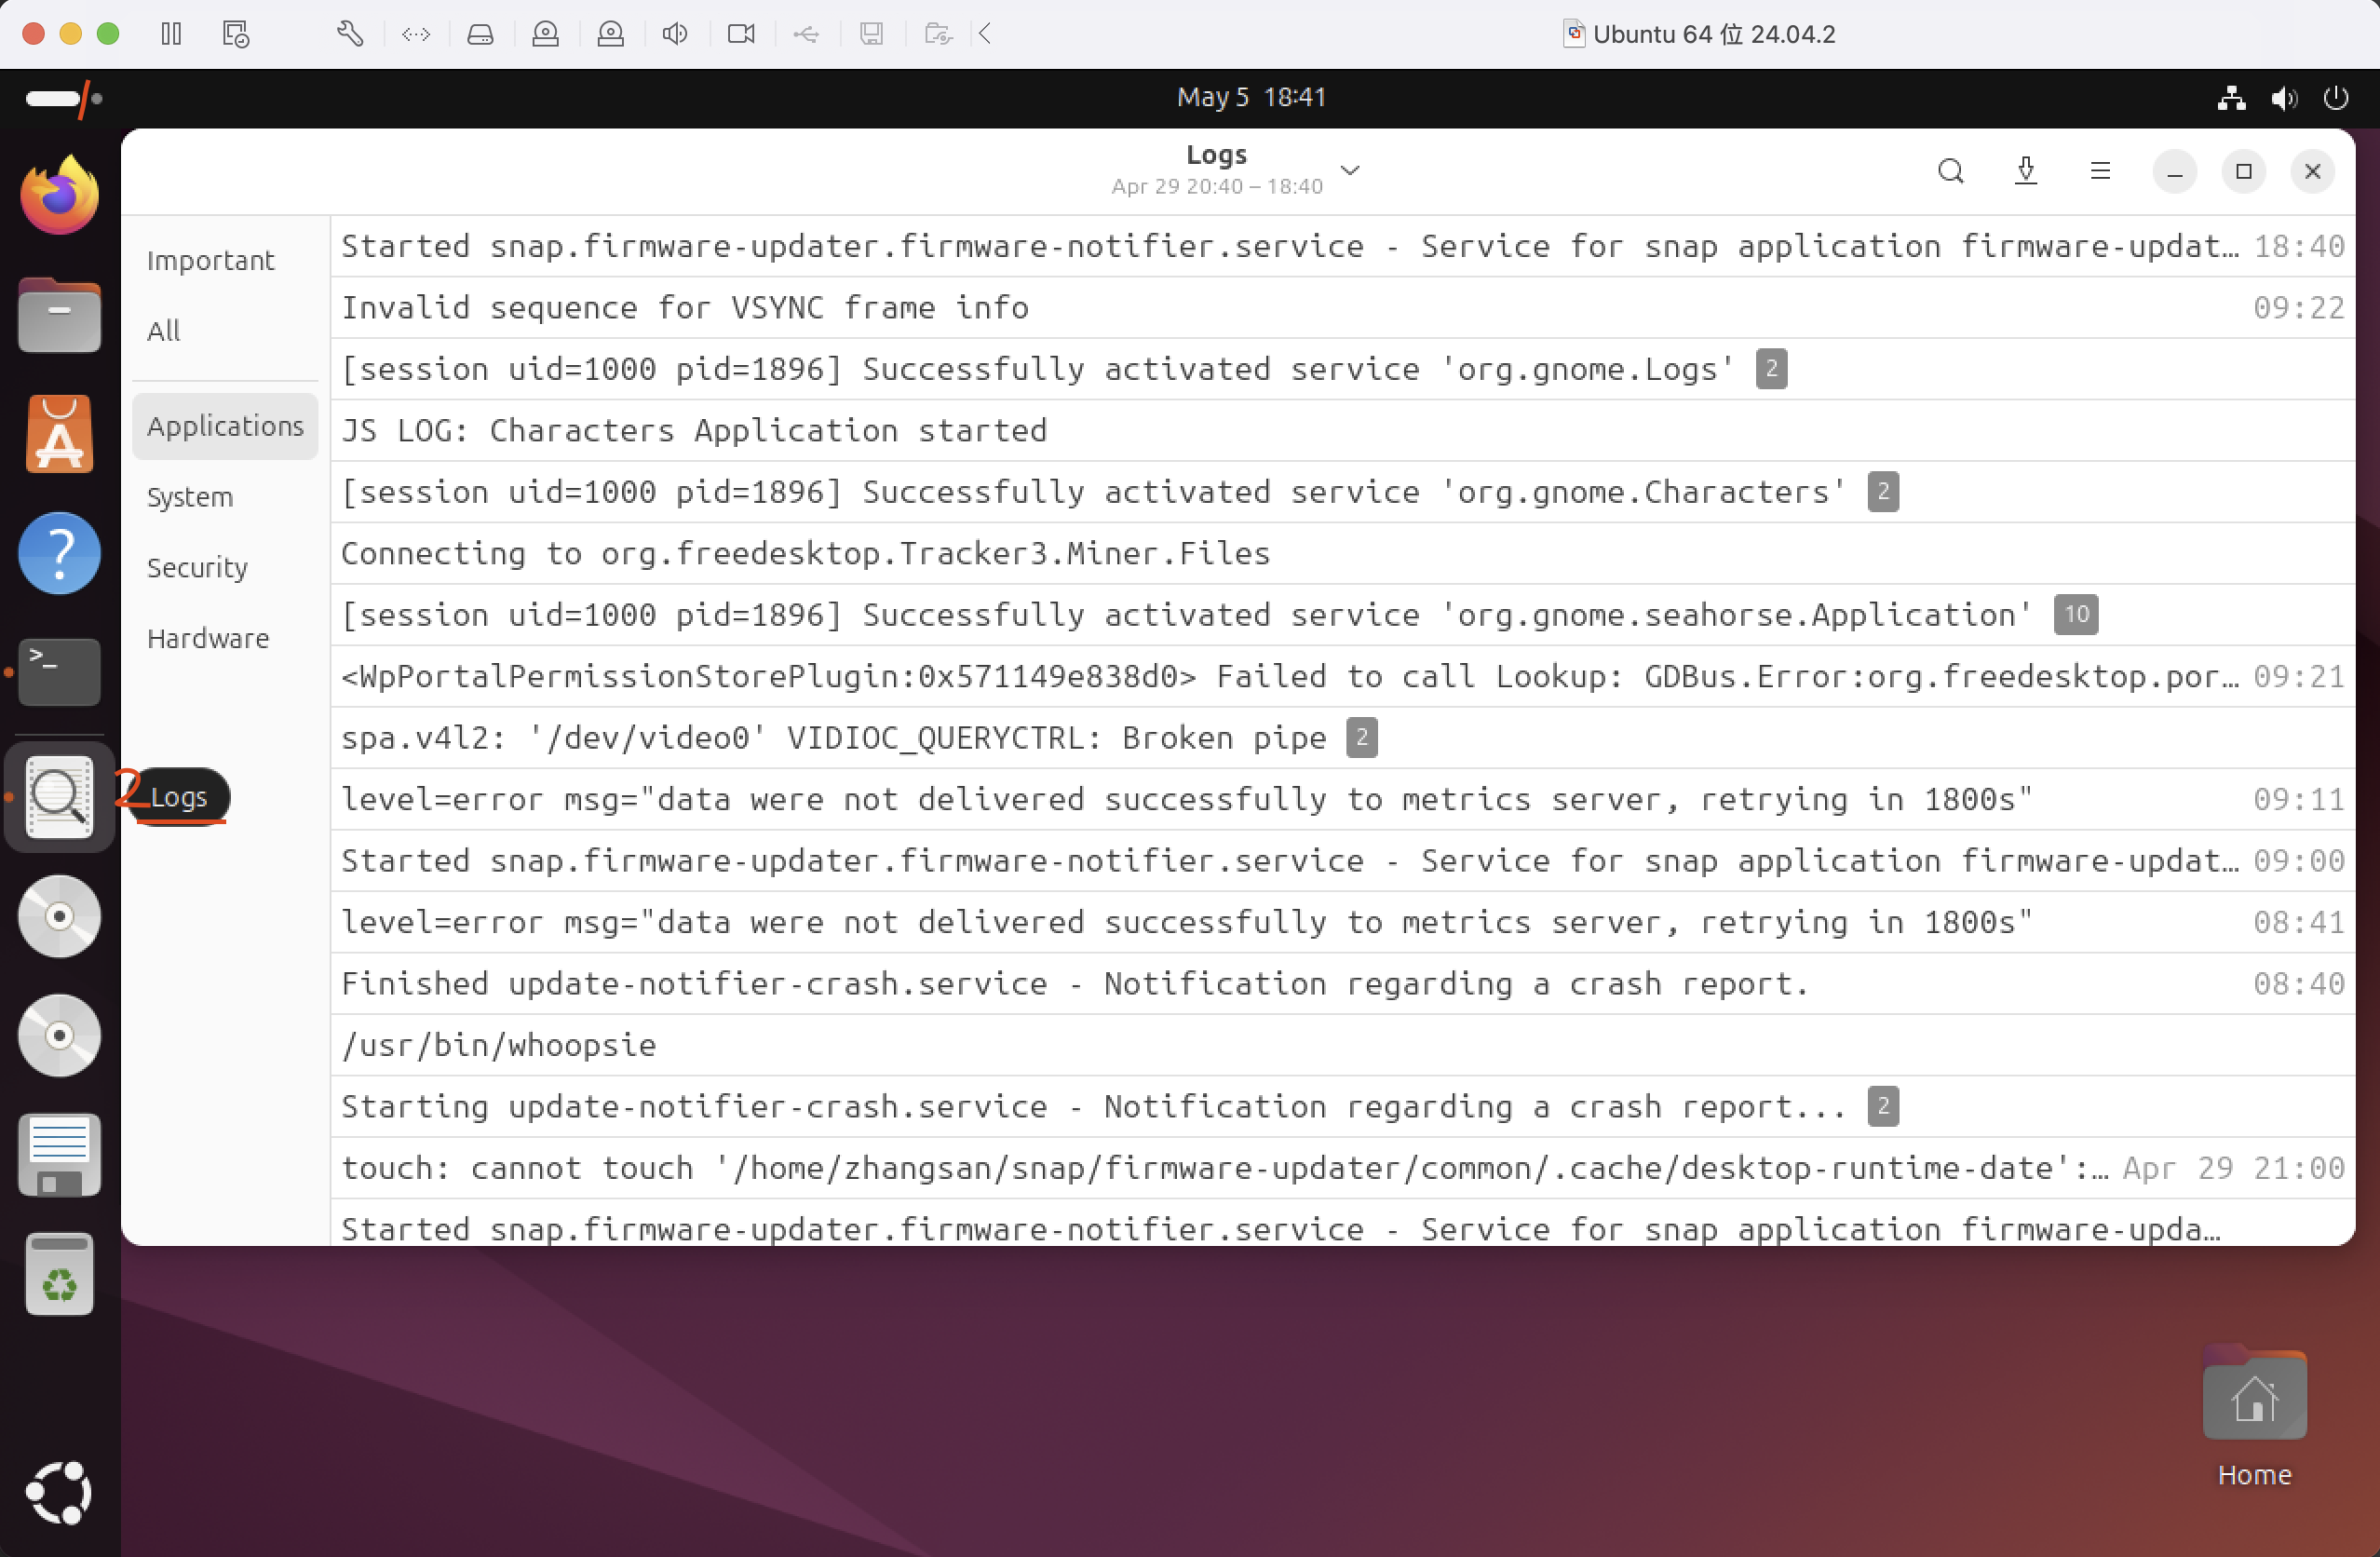Image resolution: width=2380 pixels, height=1557 pixels.
Task: Select the Important category
Action: click(x=210, y=261)
